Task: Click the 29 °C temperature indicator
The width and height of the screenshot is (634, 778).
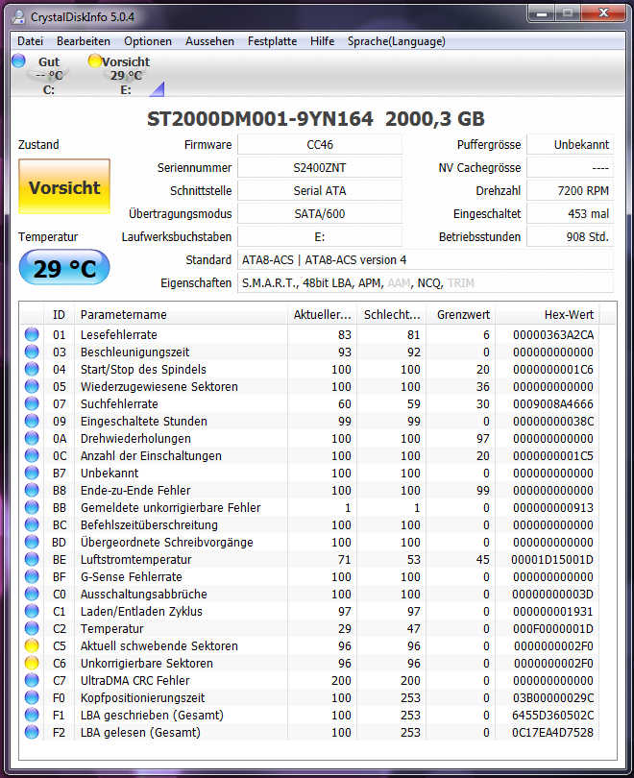Action: (64, 268)
